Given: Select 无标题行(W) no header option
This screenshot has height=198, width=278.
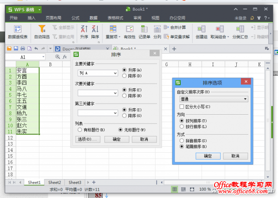Looking at the screenshot, I should pos(120,130).
